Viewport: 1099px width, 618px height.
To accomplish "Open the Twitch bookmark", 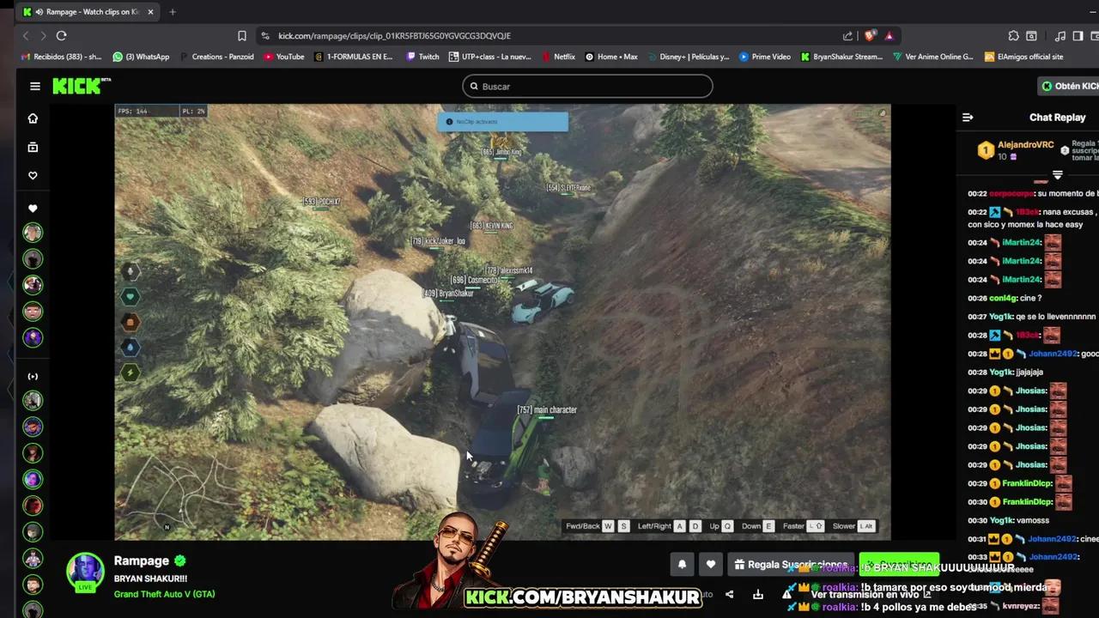I will pyautogui.click(x=422, y=57).
